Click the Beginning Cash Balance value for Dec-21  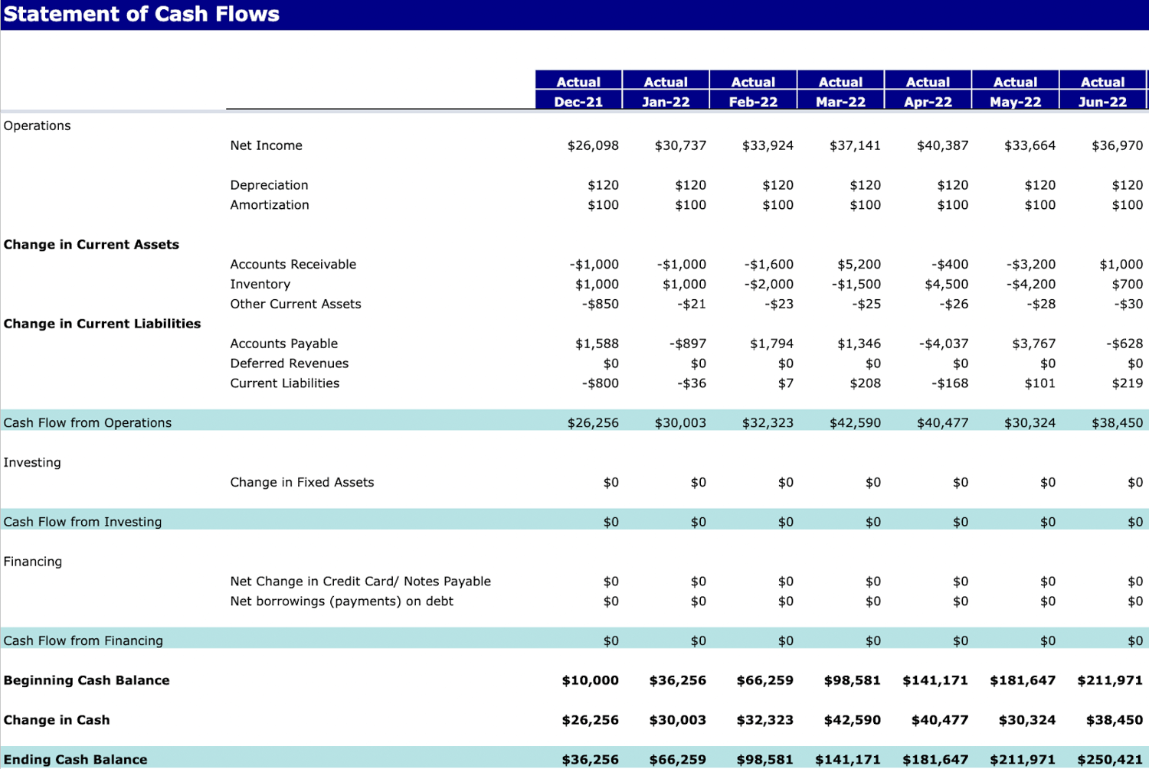[590, 680]
